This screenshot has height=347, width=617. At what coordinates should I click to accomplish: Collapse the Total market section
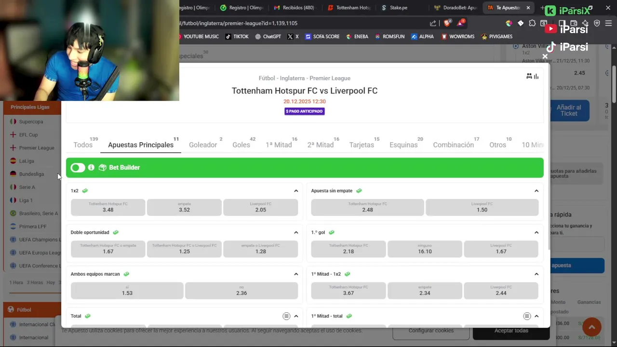tap(296, 316)
